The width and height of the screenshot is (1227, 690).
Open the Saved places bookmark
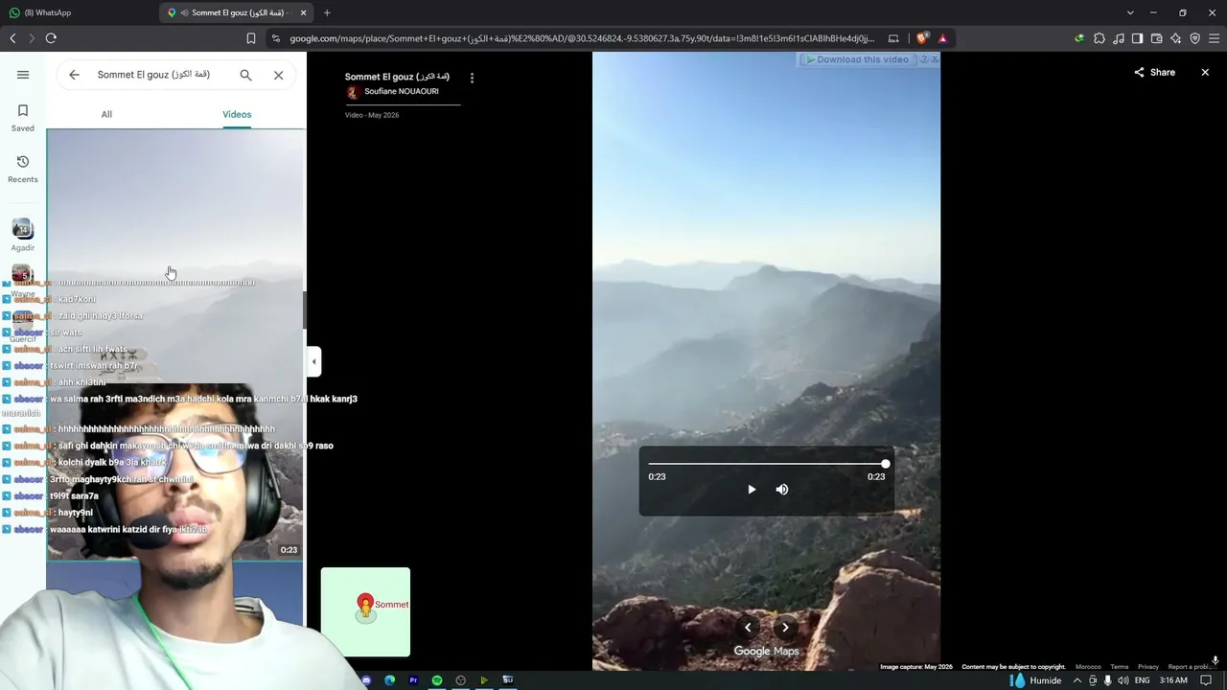(23, 118)
